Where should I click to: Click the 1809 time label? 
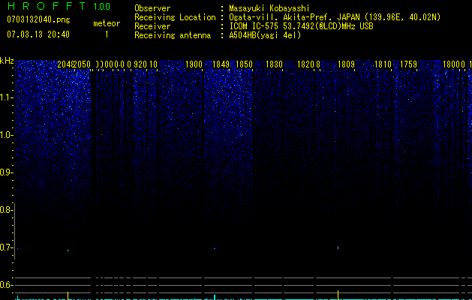click(346, 64)
